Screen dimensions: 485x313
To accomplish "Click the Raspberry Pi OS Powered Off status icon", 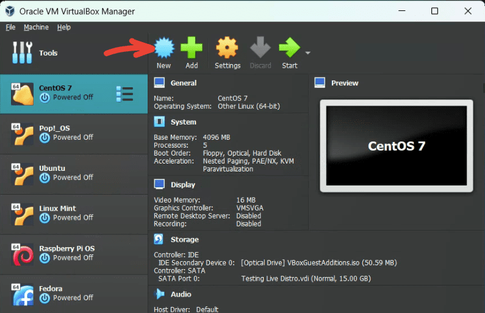I will [x=45, y=258].
